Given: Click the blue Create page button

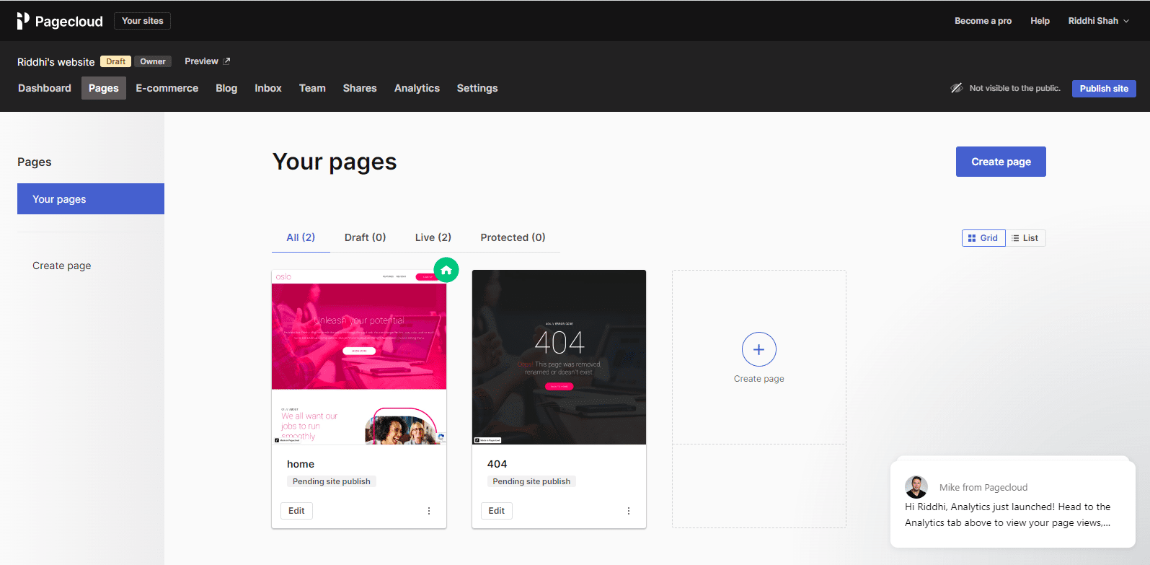Looking at the screenshot, I should point(1001,162).
